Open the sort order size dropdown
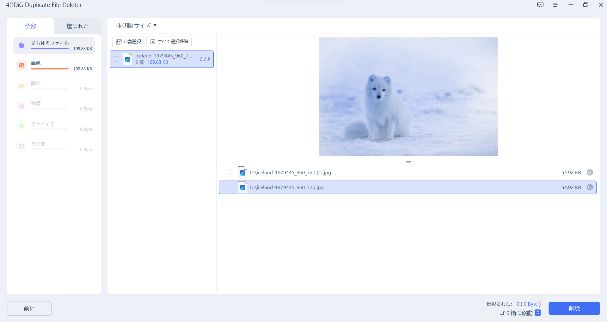 click(136, 26)
